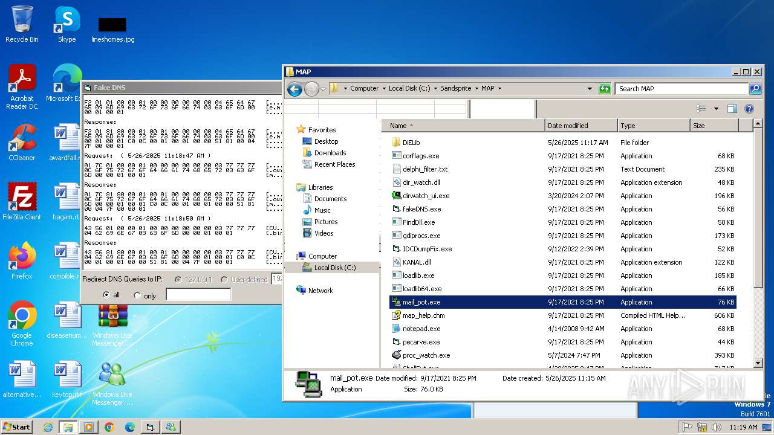Go back in MAP explorer window

pos(294,89)
